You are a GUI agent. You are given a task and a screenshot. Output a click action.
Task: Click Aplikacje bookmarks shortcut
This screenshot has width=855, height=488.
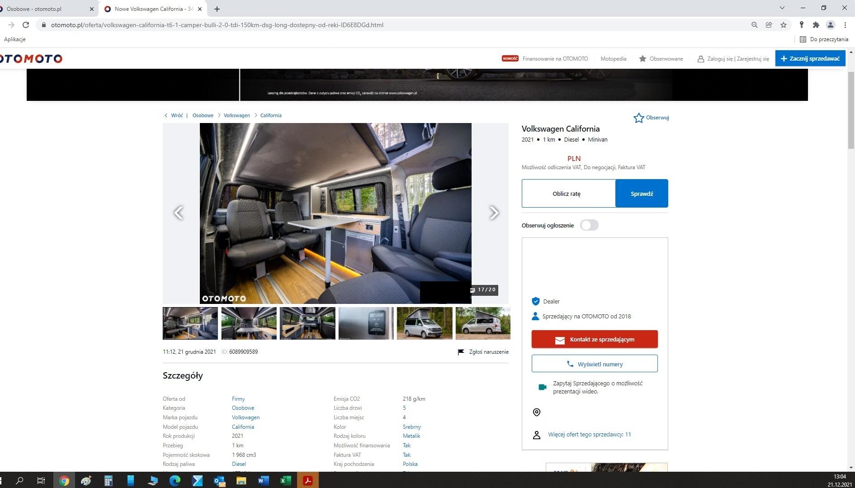pos(15,39)
